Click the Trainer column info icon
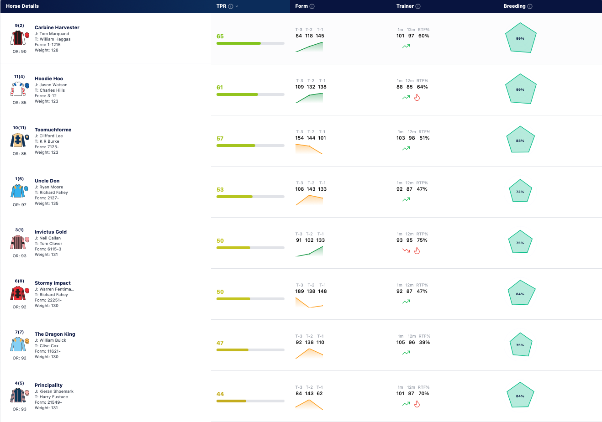The image size is (602, 422). tap(418, 6)
